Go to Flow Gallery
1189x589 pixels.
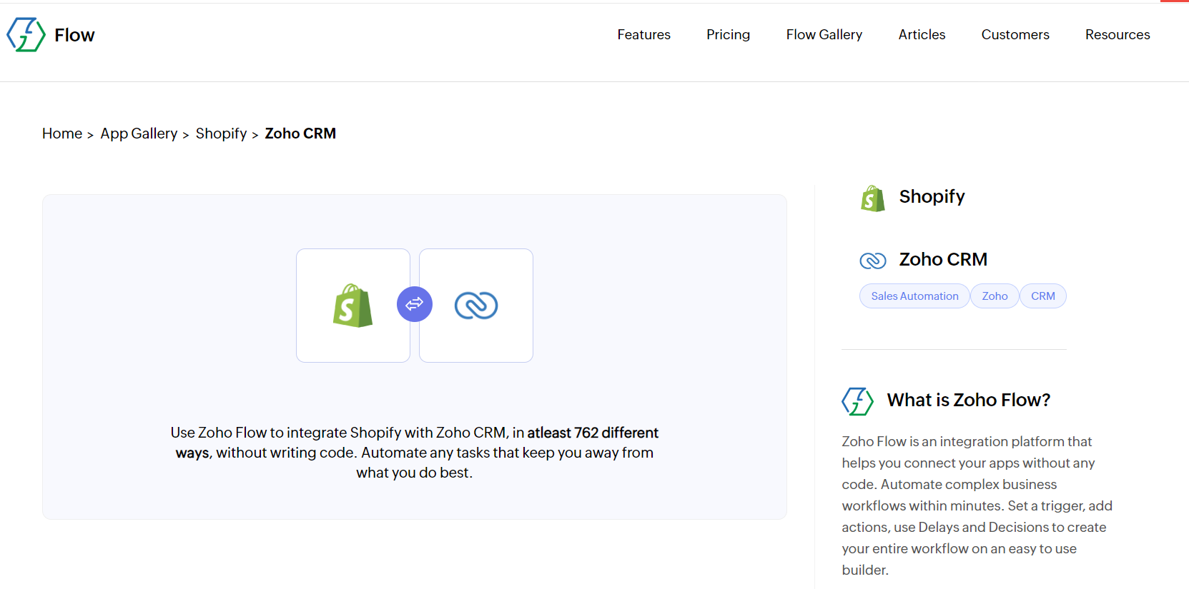pyautogui.click(x=824, y=34)
